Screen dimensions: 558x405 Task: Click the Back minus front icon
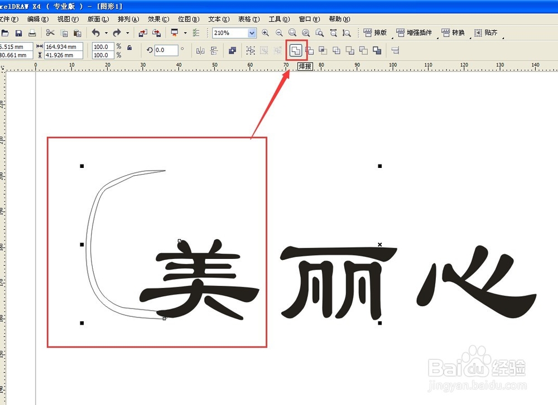click(363, 51)
